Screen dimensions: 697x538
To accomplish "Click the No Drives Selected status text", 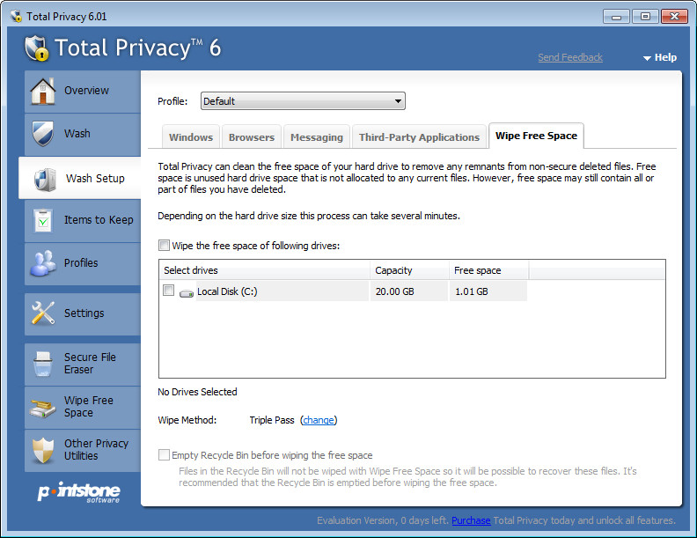I will coord(197,392).
